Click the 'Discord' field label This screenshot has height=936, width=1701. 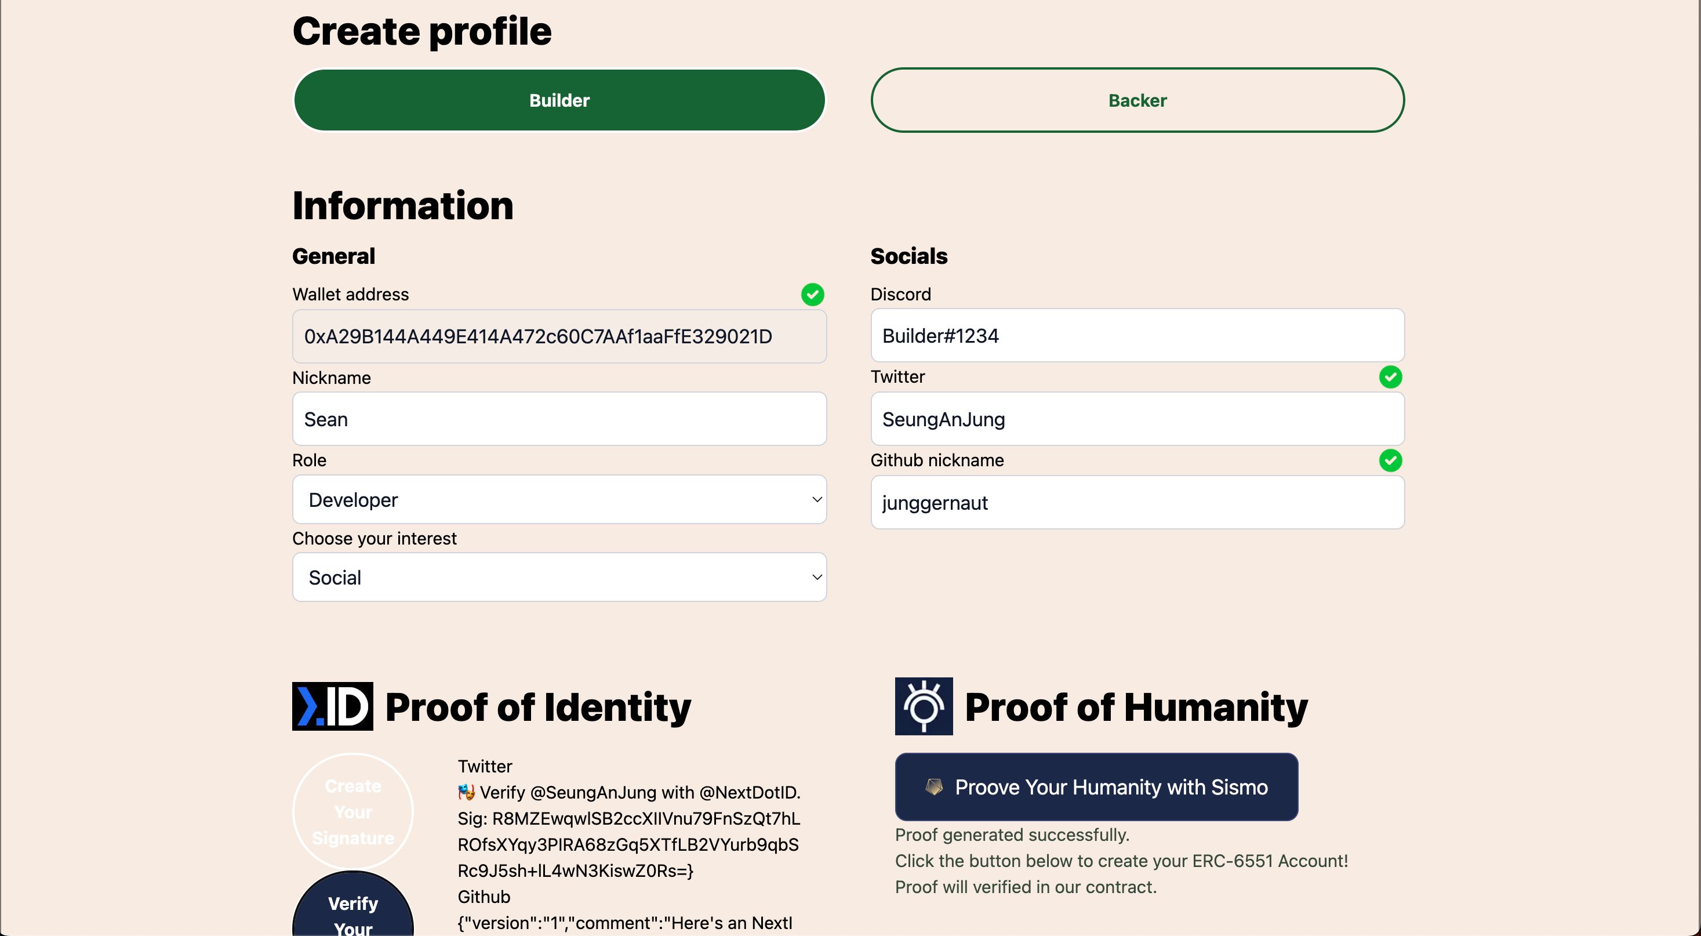click(x=901, y=295)
